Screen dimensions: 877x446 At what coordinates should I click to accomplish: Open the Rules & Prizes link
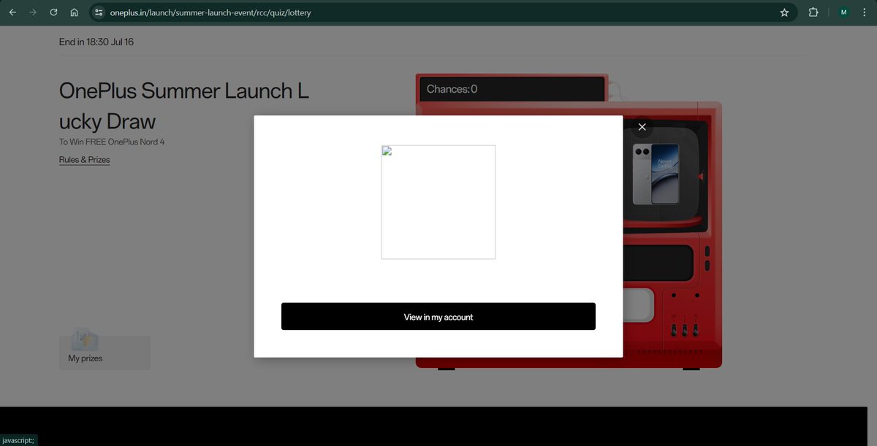pyautogui.click(x=85, y=160)
